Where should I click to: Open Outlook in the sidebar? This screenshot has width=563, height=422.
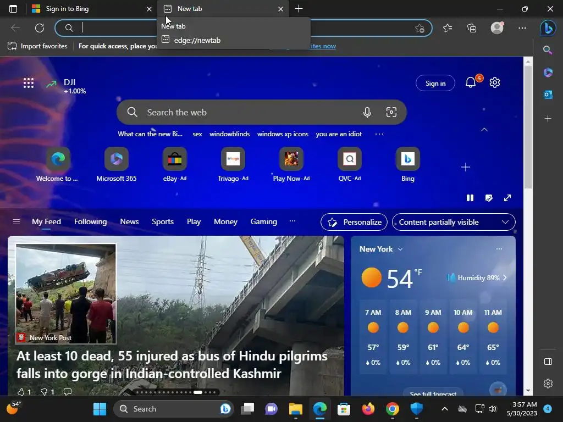pos(548,95)
